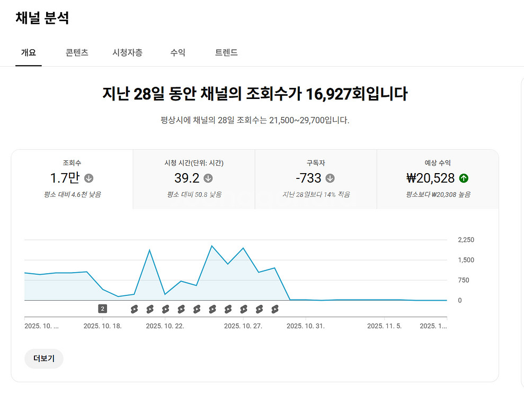This screenshot has height=397, width=524.
Task: Click the chart peak near 2025.10.22
Action: pos(150,249)
